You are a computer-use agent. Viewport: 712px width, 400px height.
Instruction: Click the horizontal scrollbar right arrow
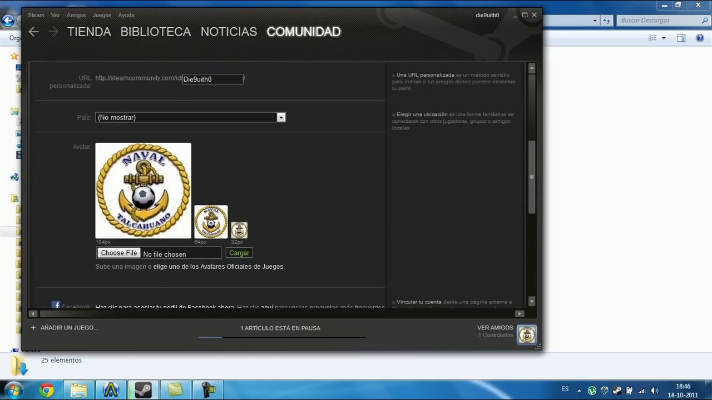(520, 313)
